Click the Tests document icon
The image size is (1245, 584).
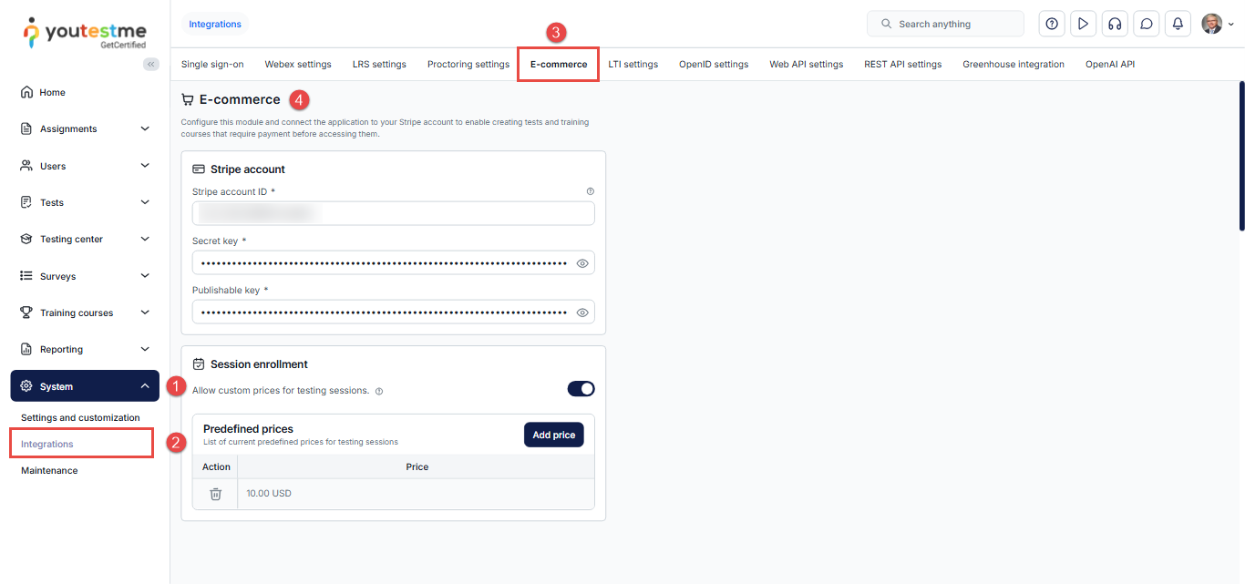tap(26, 202)
